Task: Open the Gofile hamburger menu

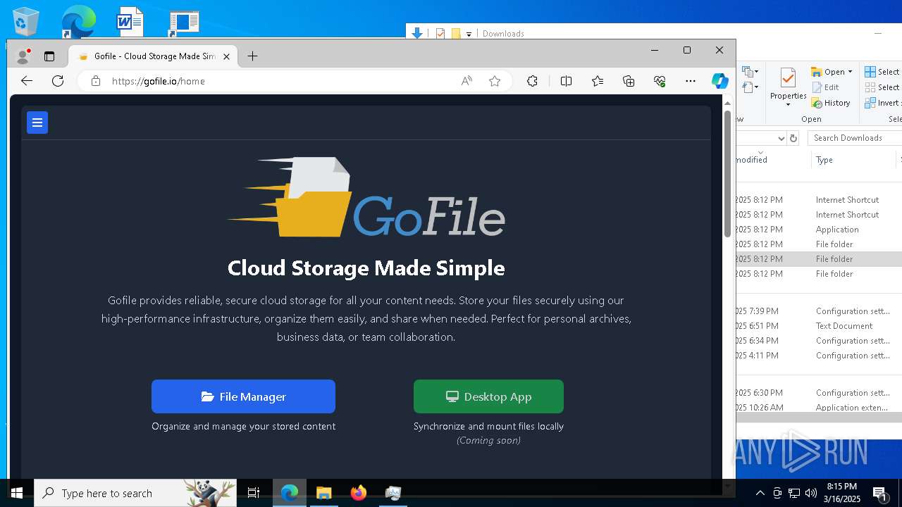Action: click(37, 123)
